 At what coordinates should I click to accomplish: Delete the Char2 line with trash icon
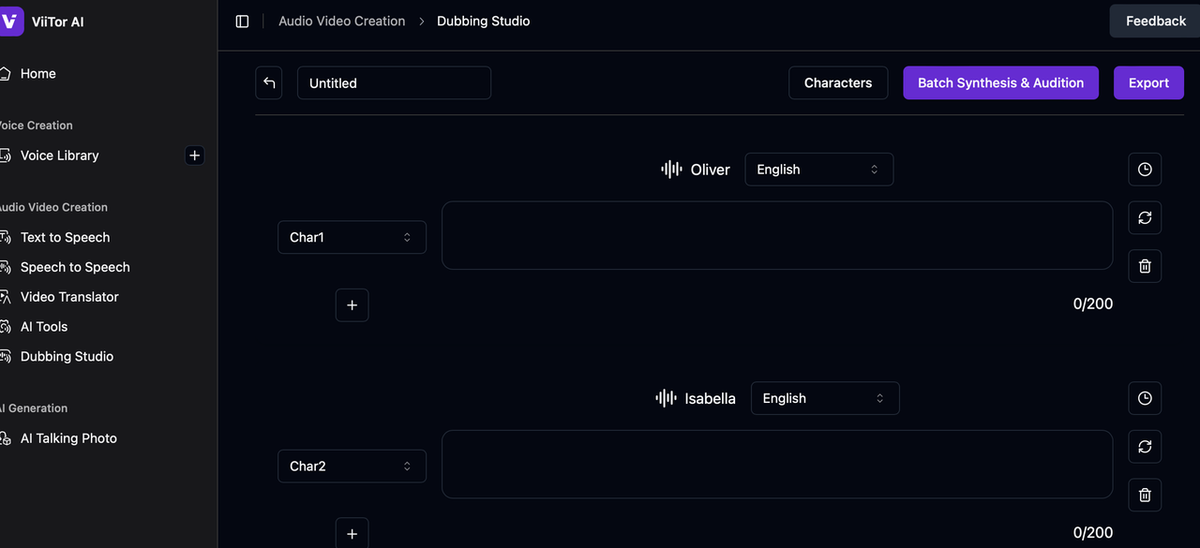1145,495
